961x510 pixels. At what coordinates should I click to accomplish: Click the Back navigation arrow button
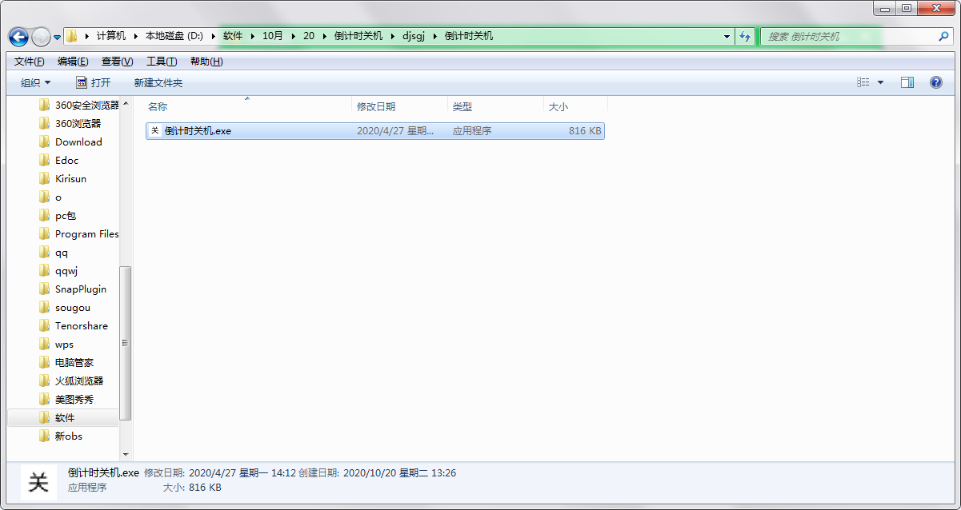click(x=19, y=37)
